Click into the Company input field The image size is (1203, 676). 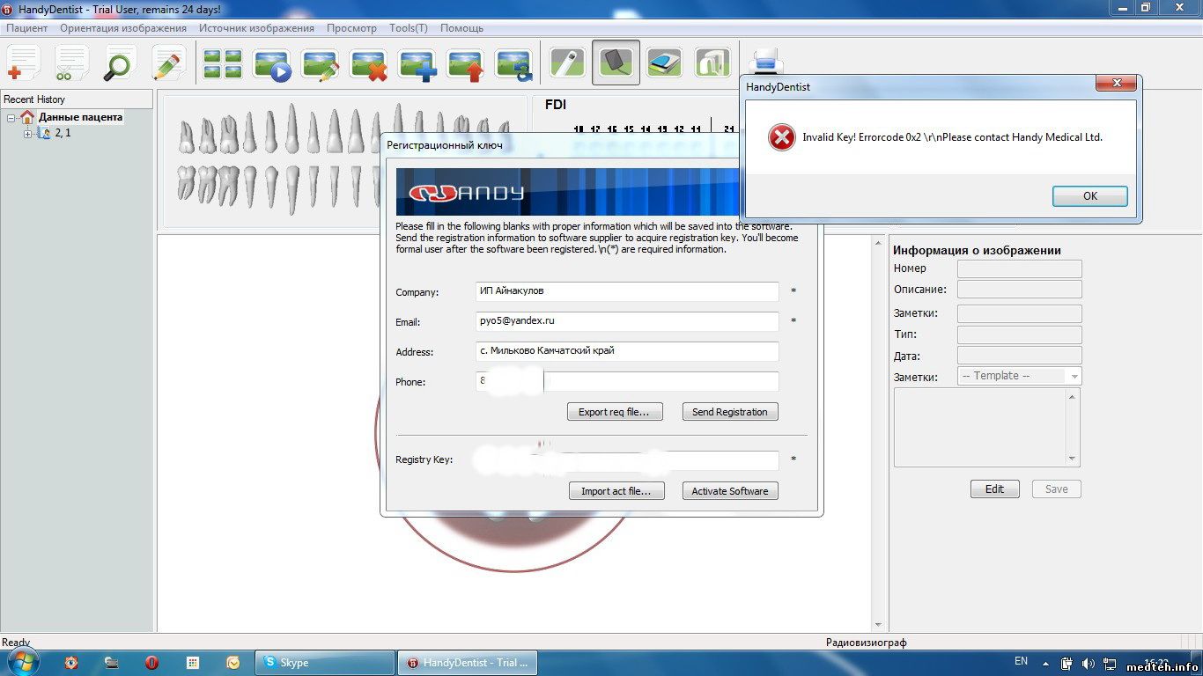pos(627,291)
